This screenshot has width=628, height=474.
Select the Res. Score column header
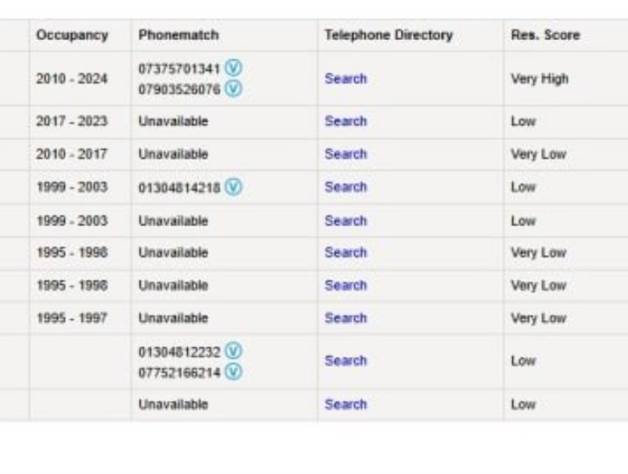[x=545, y=35]
